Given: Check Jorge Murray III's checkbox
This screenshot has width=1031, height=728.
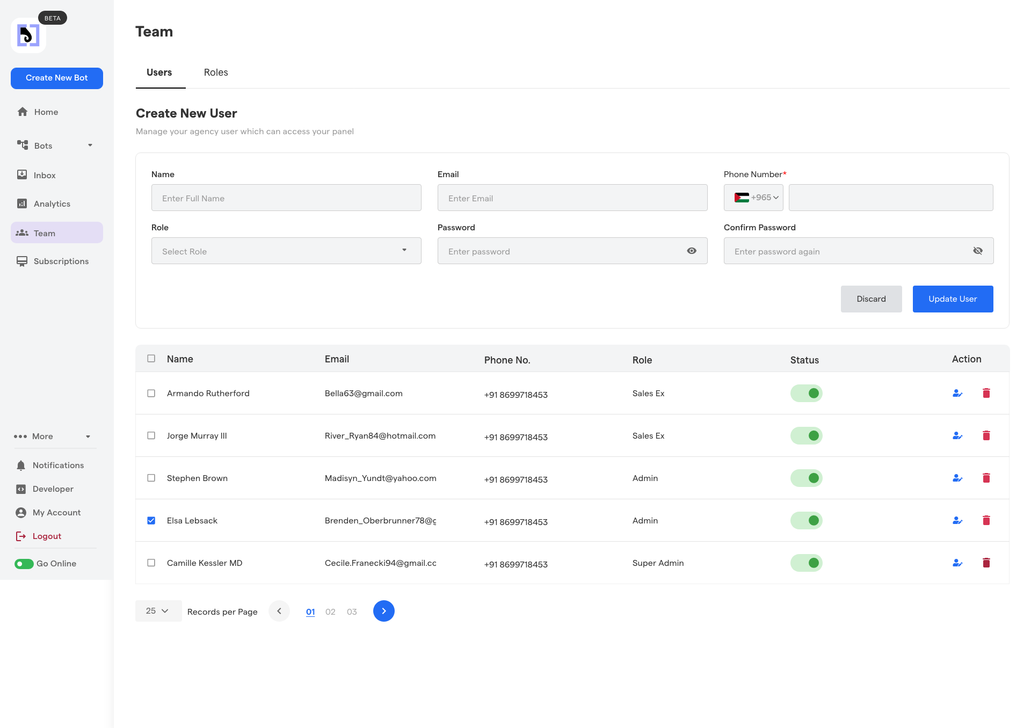Looking at the screenshot, I should tap(151, 436).
